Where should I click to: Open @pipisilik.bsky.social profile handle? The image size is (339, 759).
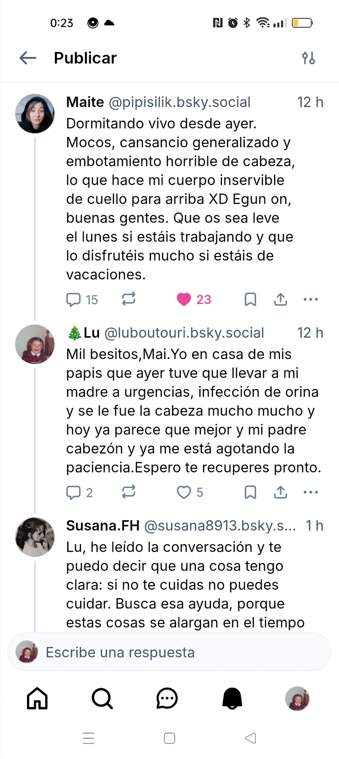(x=180, y=102)
